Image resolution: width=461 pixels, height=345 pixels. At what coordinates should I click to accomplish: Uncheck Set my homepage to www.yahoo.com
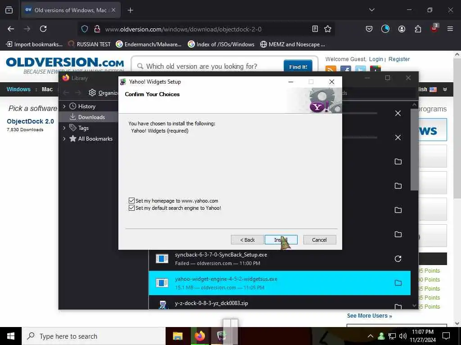click(x=131, y=201)
